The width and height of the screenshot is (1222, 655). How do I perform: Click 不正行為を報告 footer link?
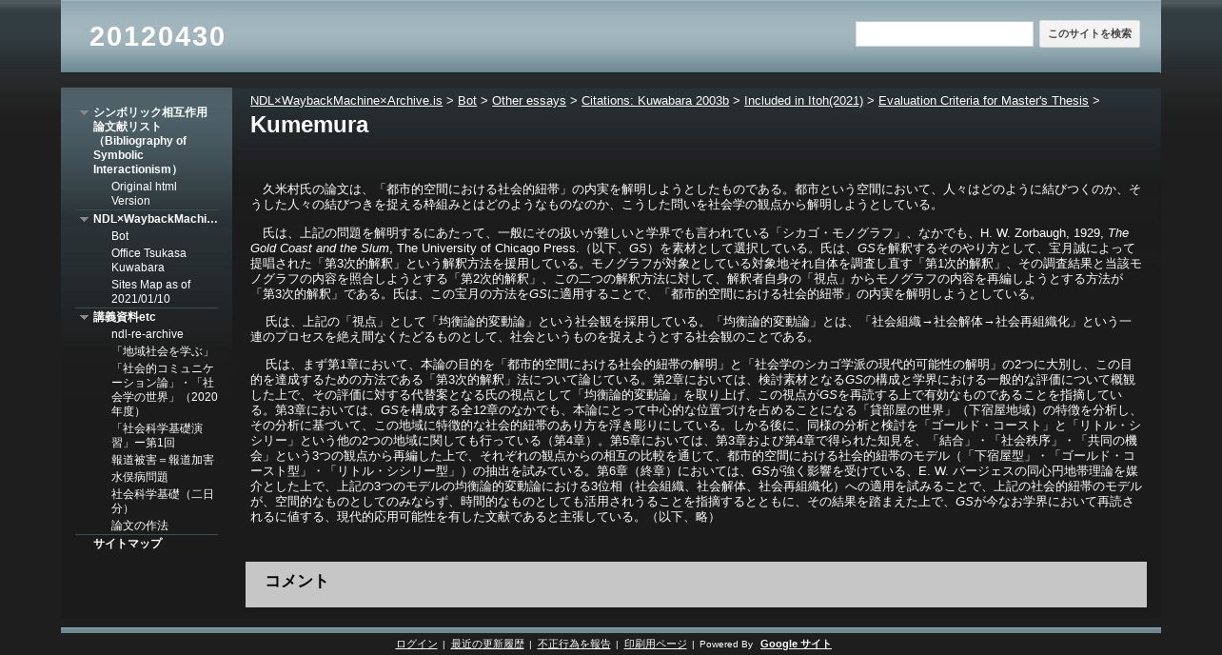[x=574, y=645]
